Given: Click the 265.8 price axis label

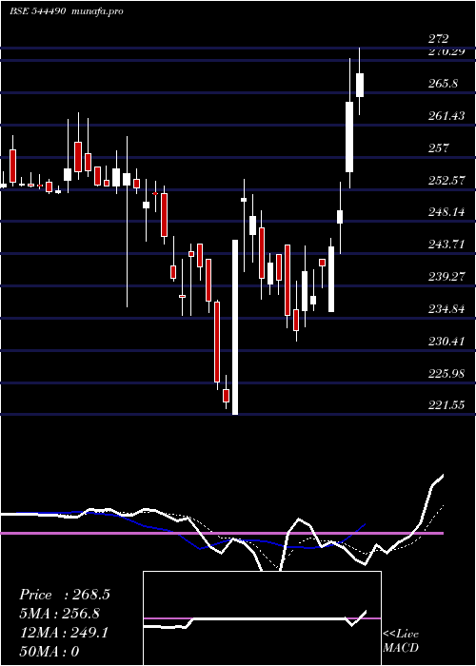Looking at the screenshot, I should [x=443, y=84].
